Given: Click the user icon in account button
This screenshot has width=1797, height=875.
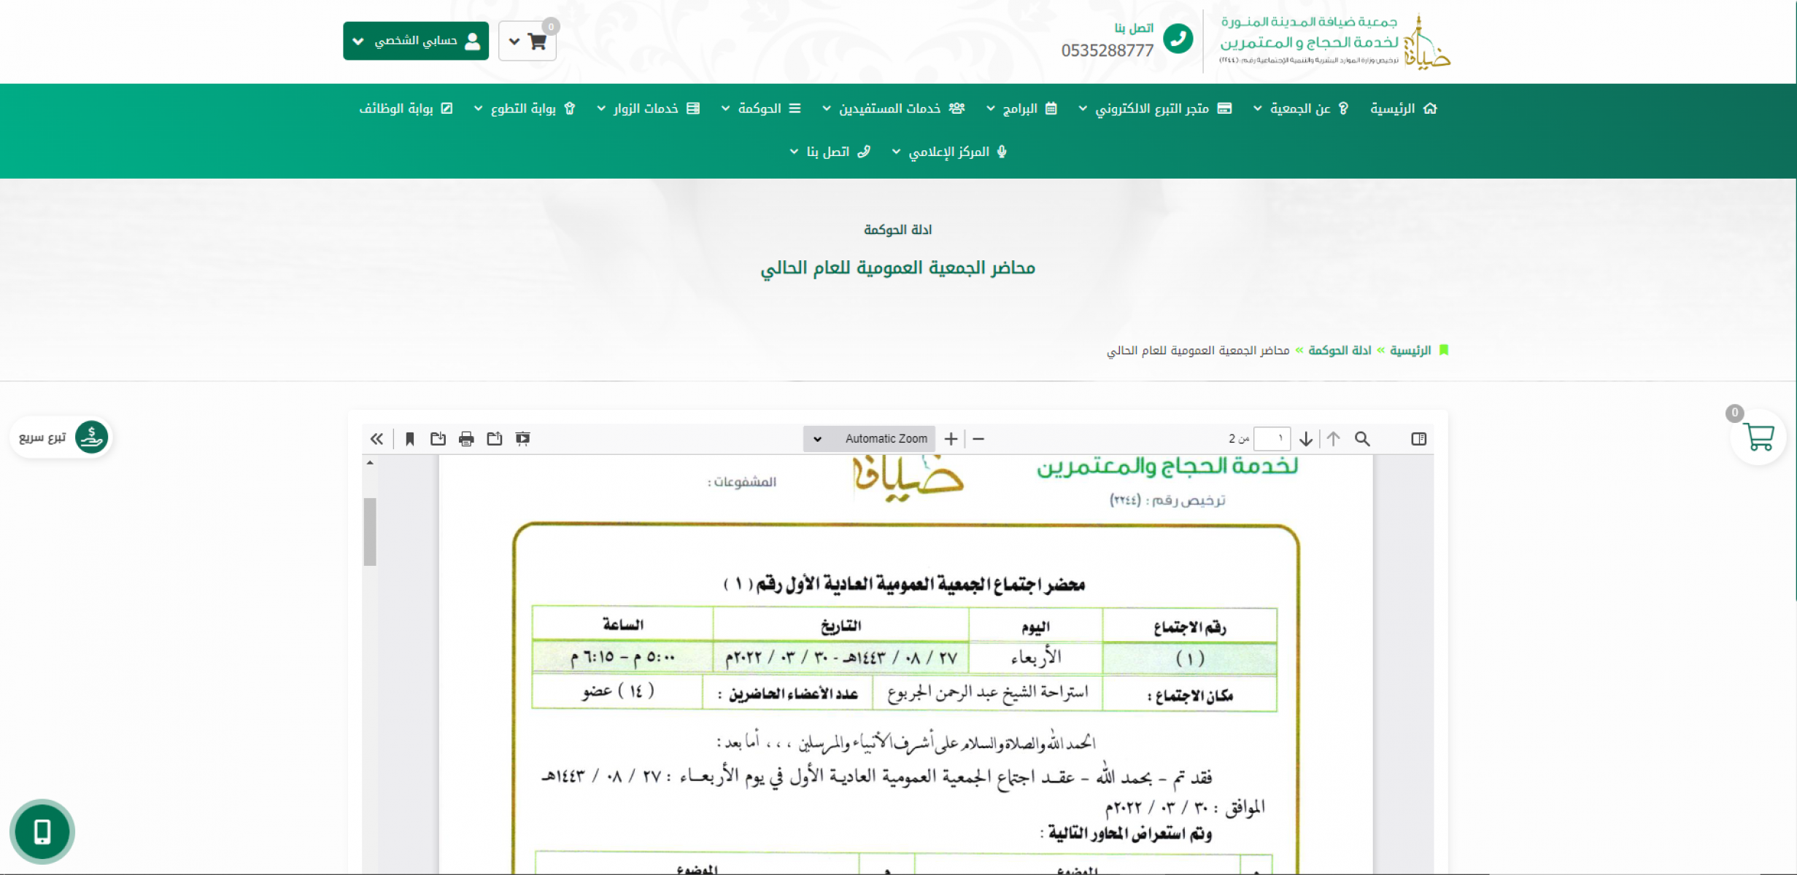Looking at the screenshot, I should click(473, 41).
